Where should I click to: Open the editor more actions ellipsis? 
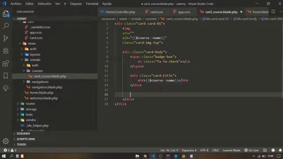coord(281,12)
